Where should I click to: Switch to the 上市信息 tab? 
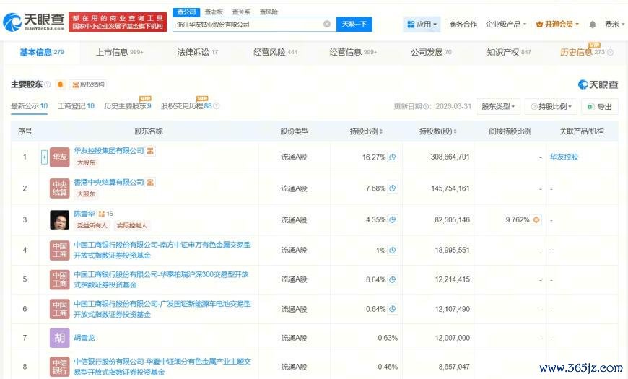click(x=119, y=52)
